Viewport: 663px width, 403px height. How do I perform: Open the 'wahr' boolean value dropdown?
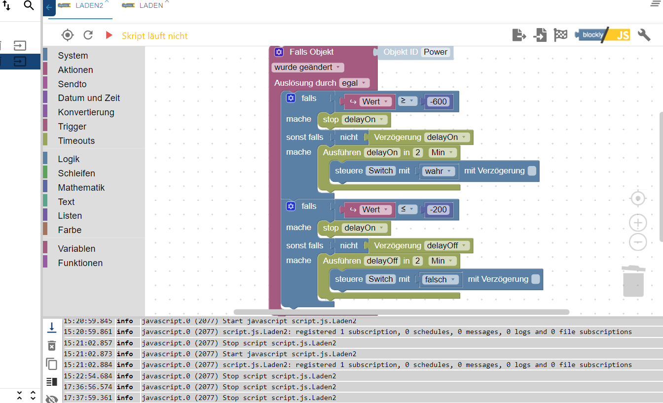coord(439,171)
